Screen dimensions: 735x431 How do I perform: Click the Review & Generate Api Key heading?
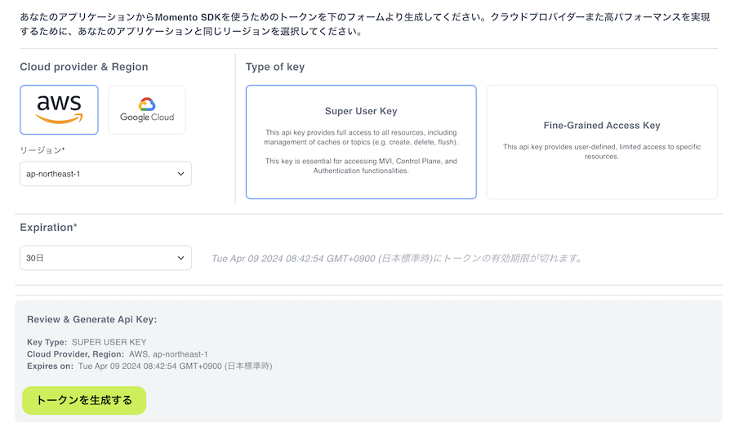(91, 319)
